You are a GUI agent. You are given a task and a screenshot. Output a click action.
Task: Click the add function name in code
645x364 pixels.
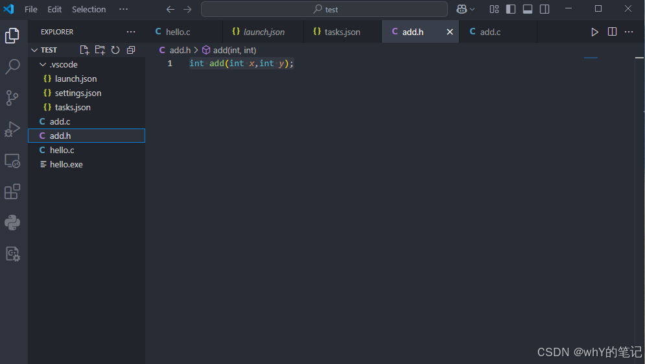click(217, 64)
